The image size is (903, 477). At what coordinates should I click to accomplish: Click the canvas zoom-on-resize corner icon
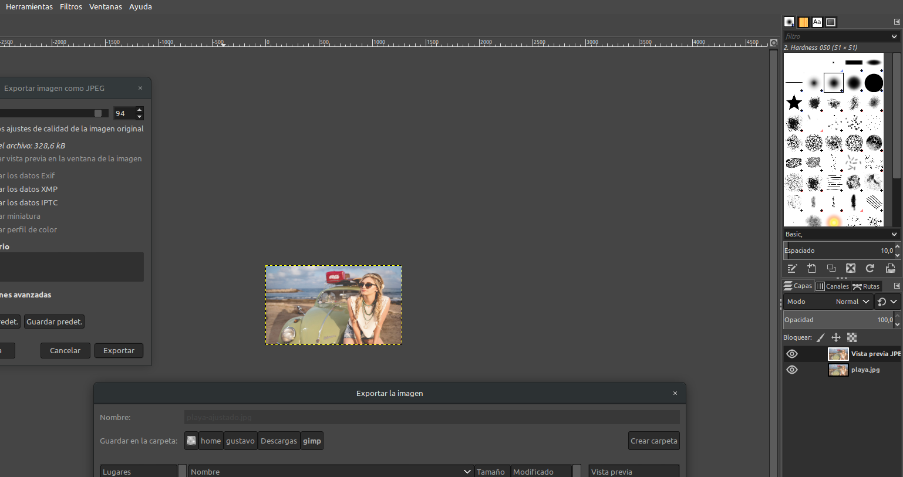[x=774, y=42]
